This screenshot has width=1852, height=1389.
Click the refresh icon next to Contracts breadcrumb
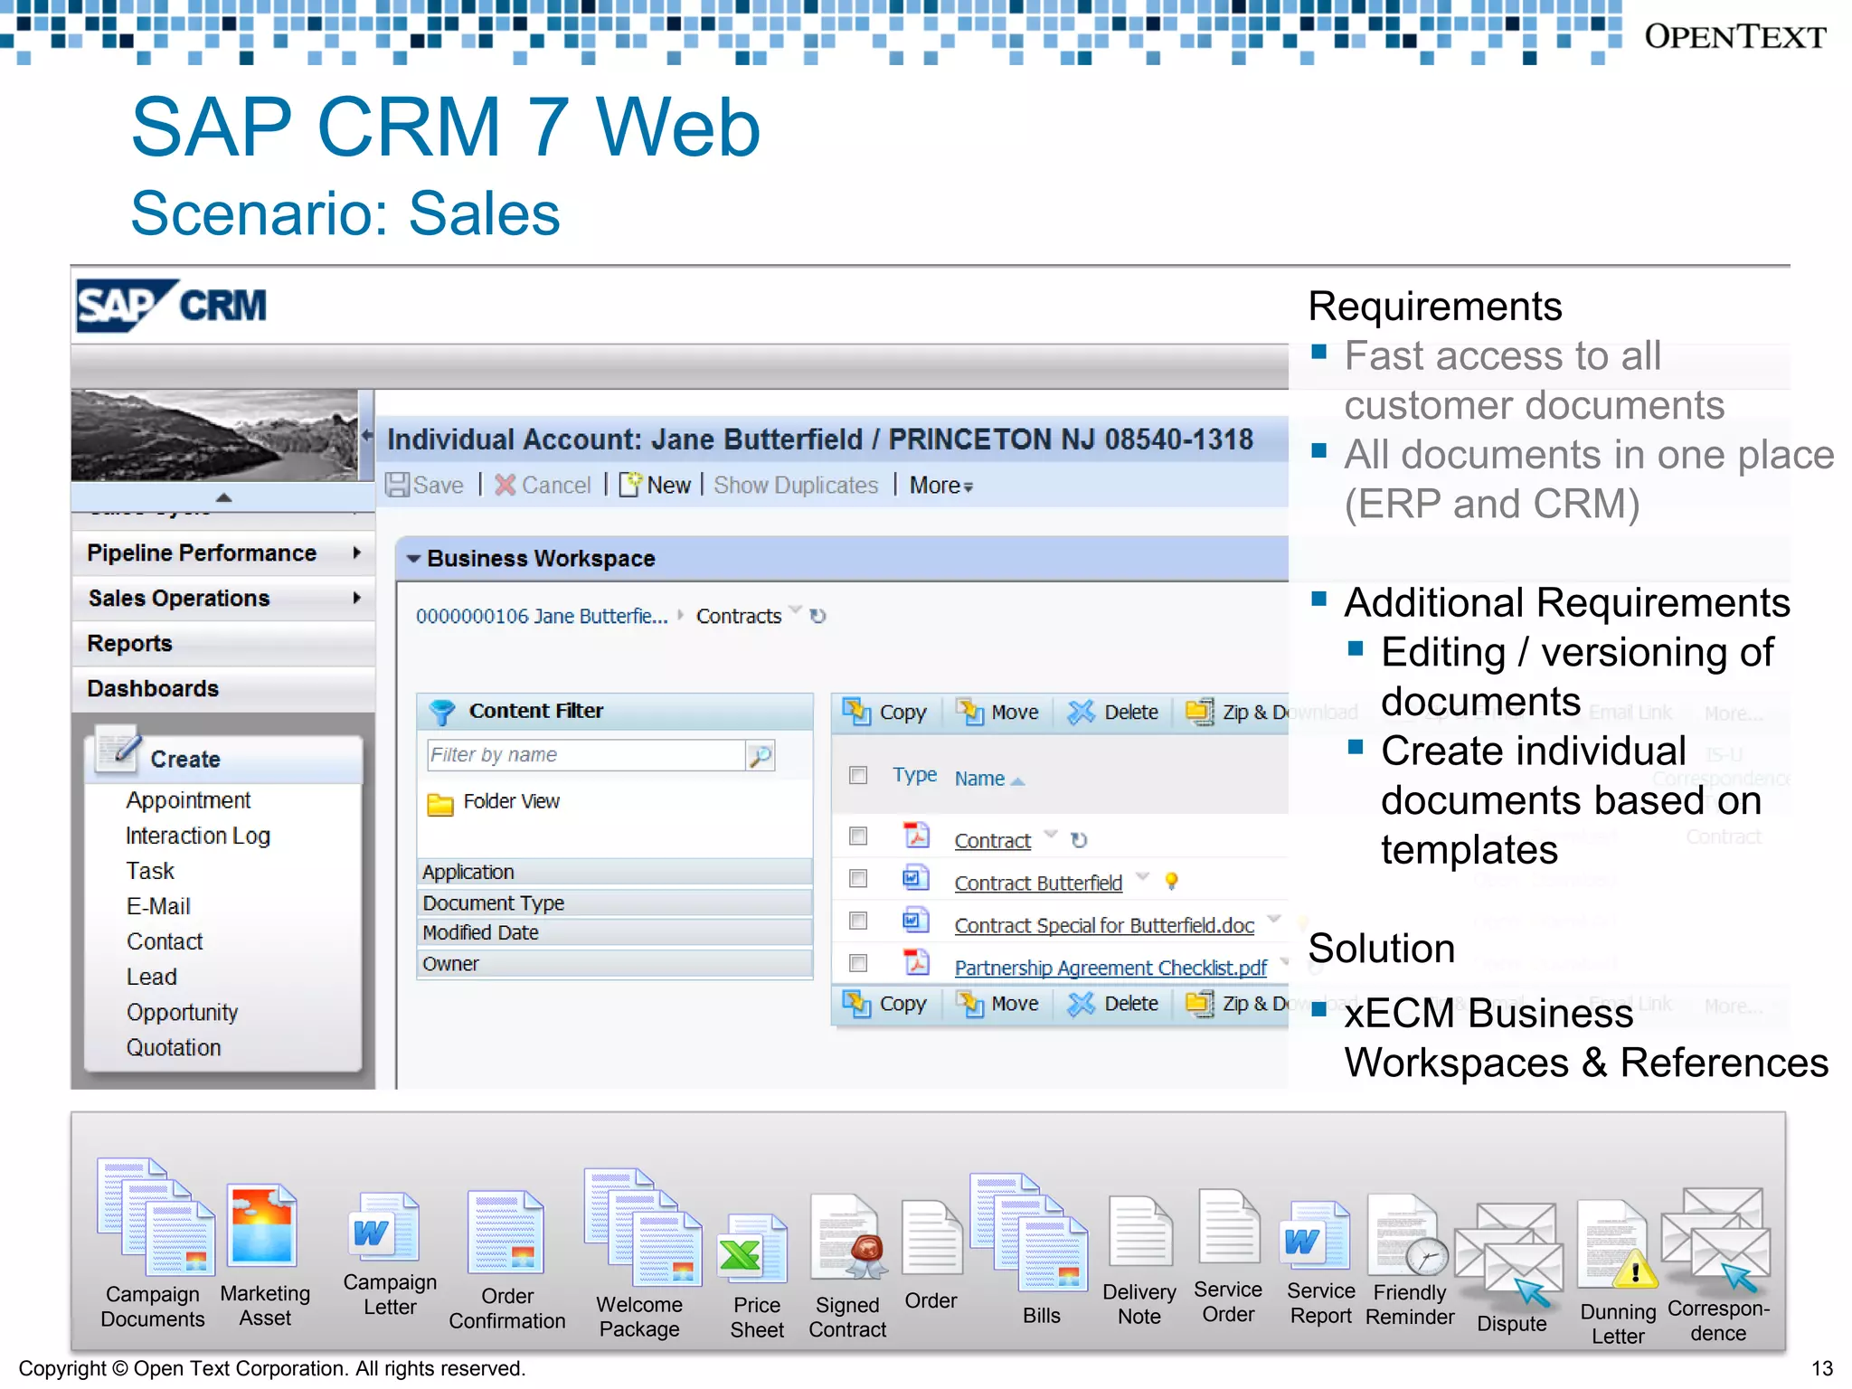[817, 616]
